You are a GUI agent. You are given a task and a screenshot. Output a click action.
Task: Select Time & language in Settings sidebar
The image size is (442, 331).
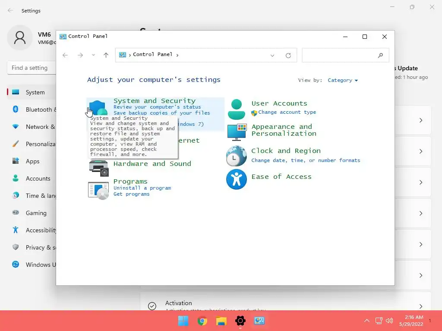click(x=32, y=196)
